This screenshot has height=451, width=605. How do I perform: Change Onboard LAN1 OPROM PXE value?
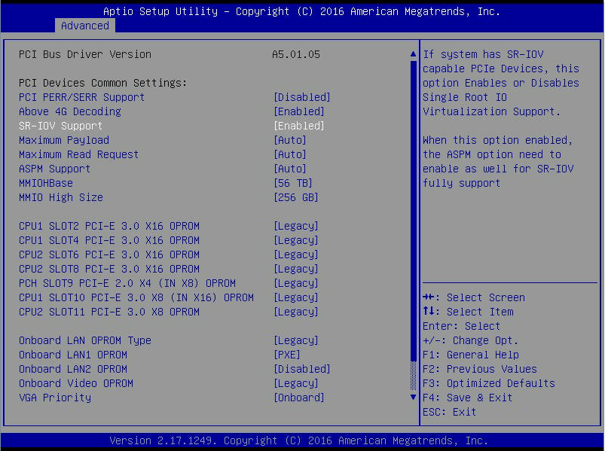(287, 355)
